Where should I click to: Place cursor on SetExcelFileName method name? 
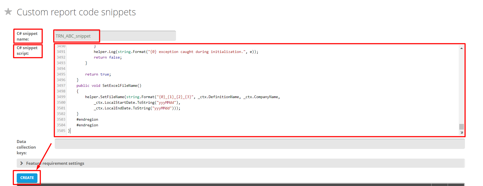click(x=120, y=85)
